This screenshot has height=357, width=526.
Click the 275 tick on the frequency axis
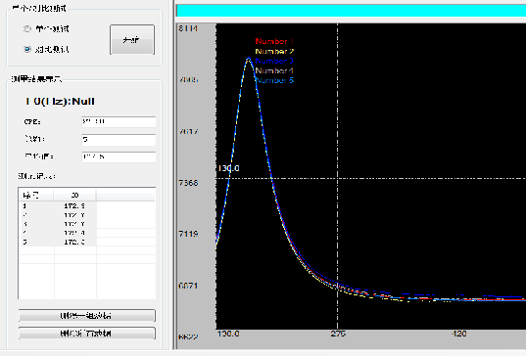pos(338,334)
